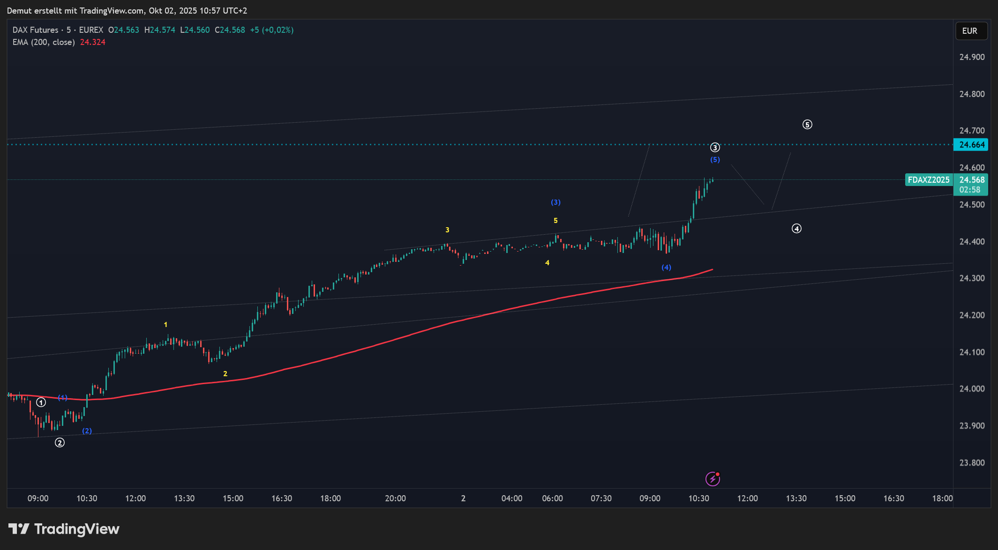Select the white circled 5 wave label
Image resolution: width=998 pixels, height=550 pixels.
pyautogui.click(x=807, y=125)
